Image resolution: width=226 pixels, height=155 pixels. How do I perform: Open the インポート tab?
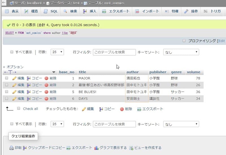147,11
